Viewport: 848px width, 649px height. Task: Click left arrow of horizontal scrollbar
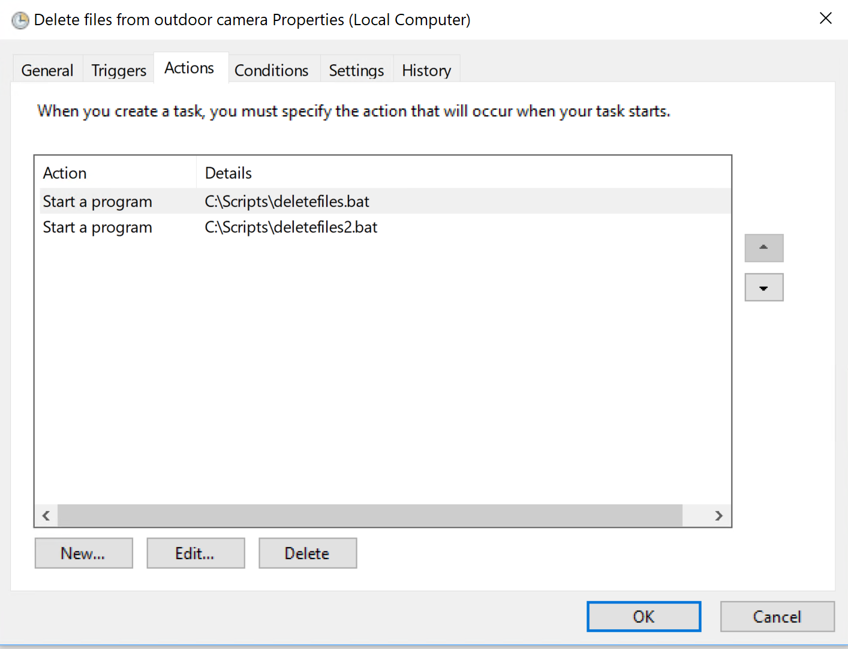(46, 516)
